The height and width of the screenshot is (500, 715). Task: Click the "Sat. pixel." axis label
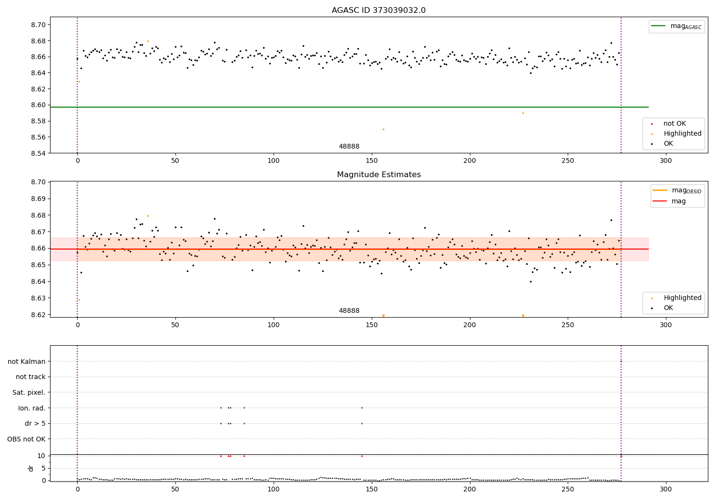tap(29, 393)
